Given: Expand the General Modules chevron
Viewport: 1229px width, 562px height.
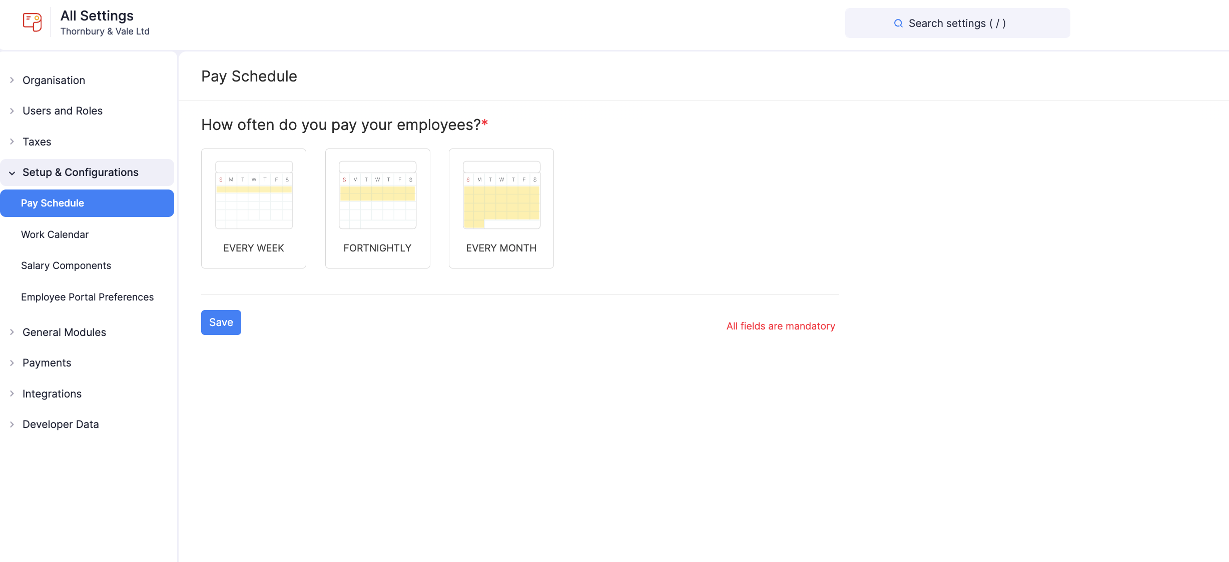Looking at the screenshot, I should click(x=12, y=332).
